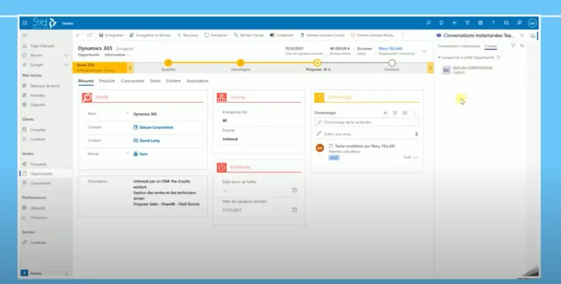Open Prospects in the sidebar

(x=38, y=164)
